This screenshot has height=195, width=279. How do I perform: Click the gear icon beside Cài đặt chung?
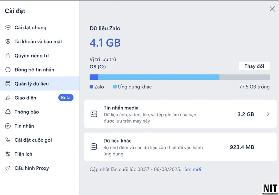click(8, 28)
